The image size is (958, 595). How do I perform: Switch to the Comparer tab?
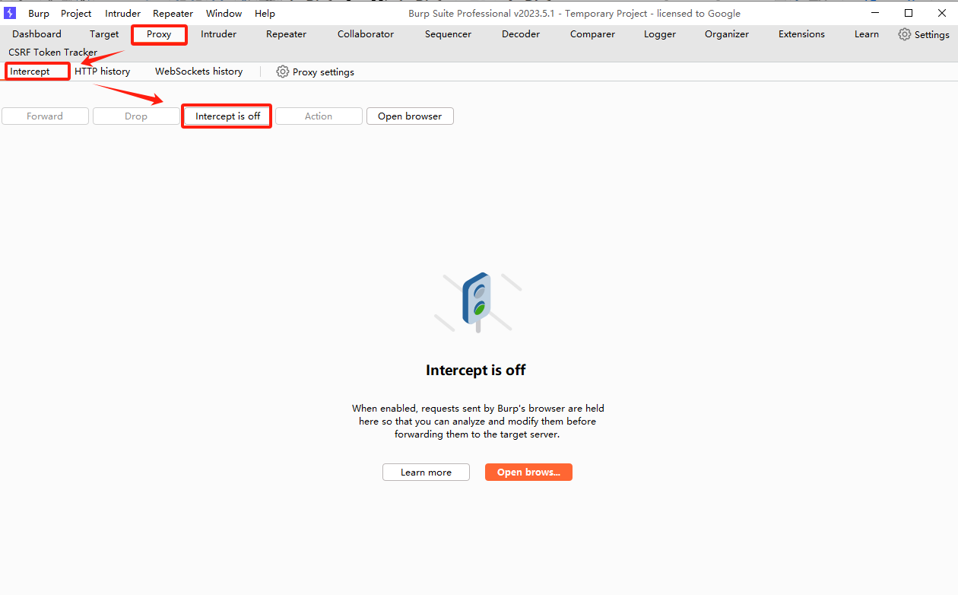coord(592,34)
